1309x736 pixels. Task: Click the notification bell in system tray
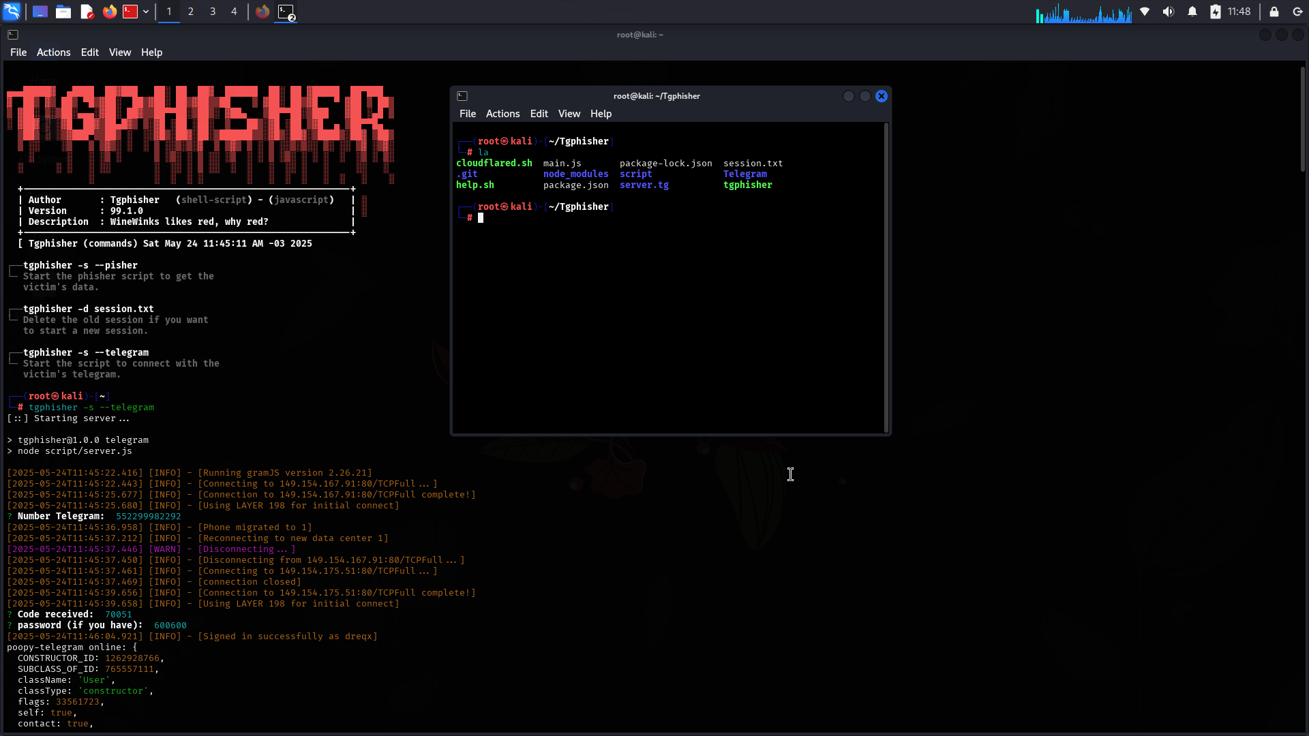click(1192, 12)
